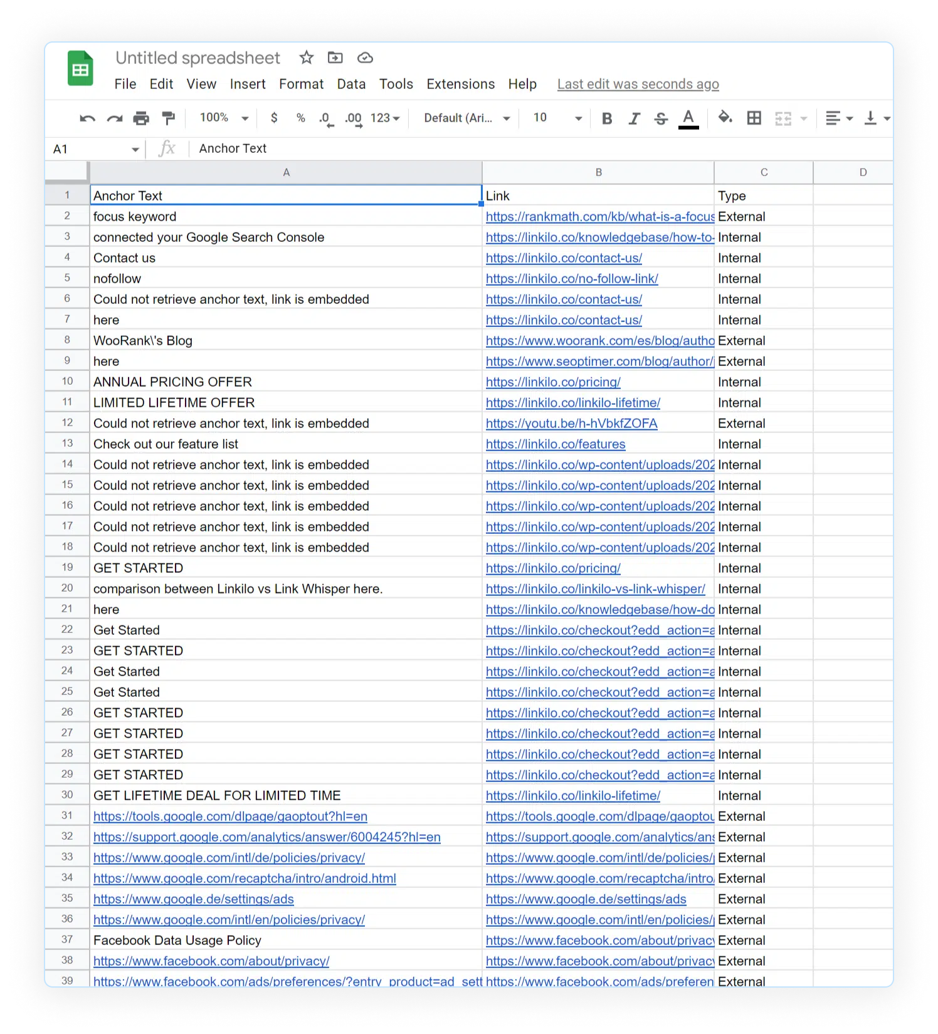Image resolution: width=938 pixels, height=1034 pixels.
Task: Open 'Last edit was seconds ago' link
Action: click(638, 84)
